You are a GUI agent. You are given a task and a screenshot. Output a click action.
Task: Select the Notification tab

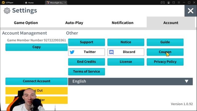point(123,23)
